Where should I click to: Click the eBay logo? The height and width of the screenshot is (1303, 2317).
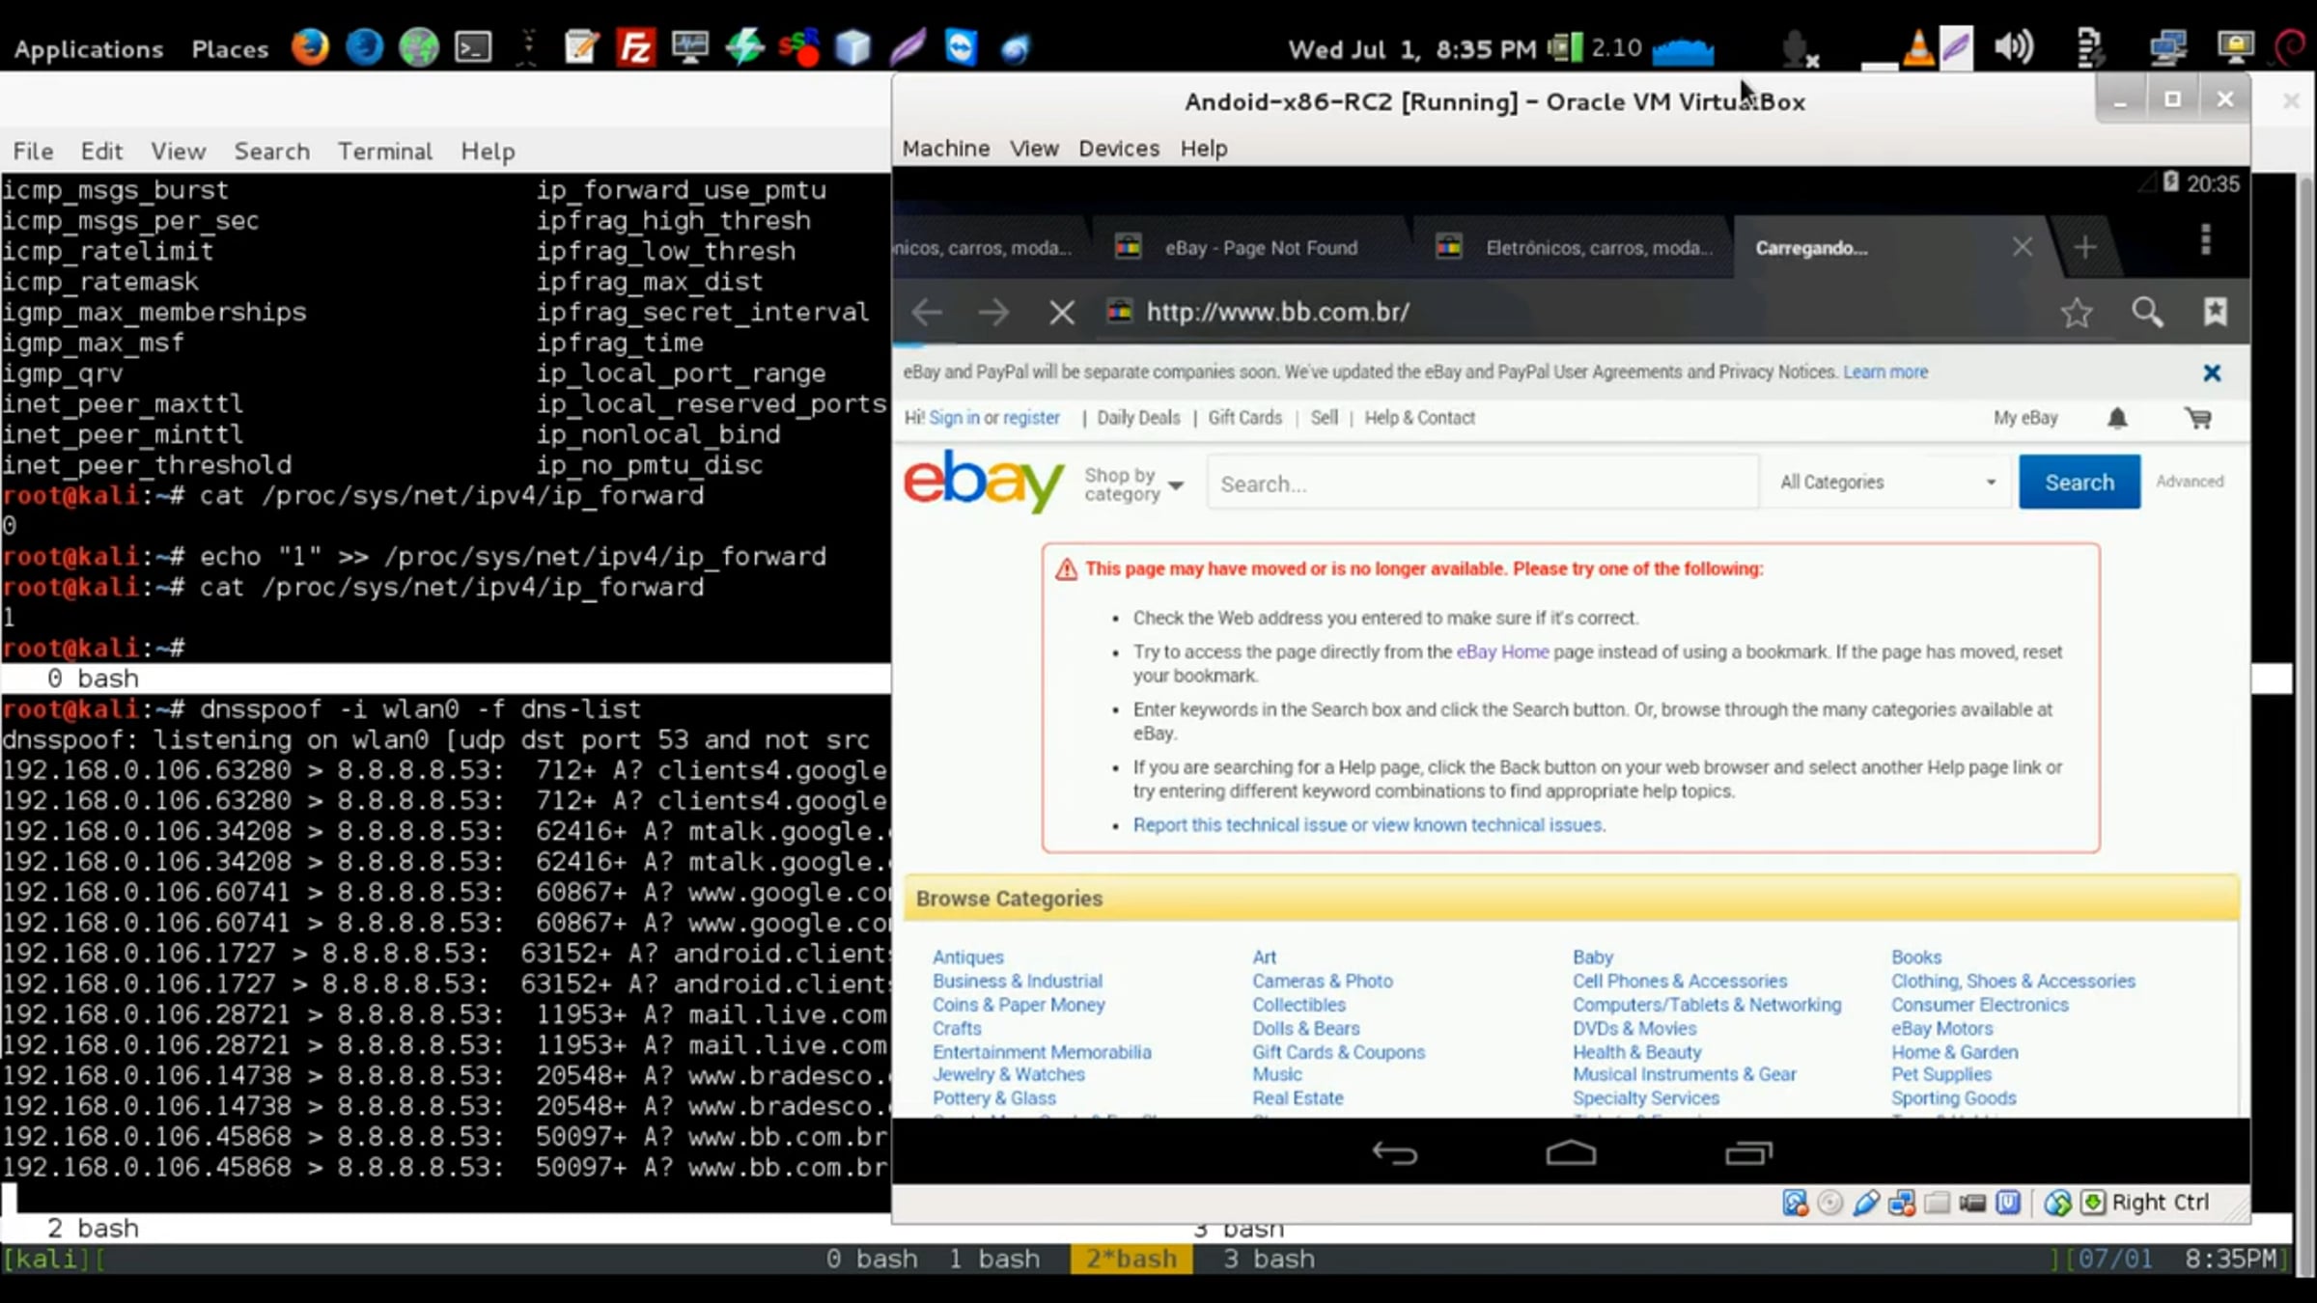(983, 481)
